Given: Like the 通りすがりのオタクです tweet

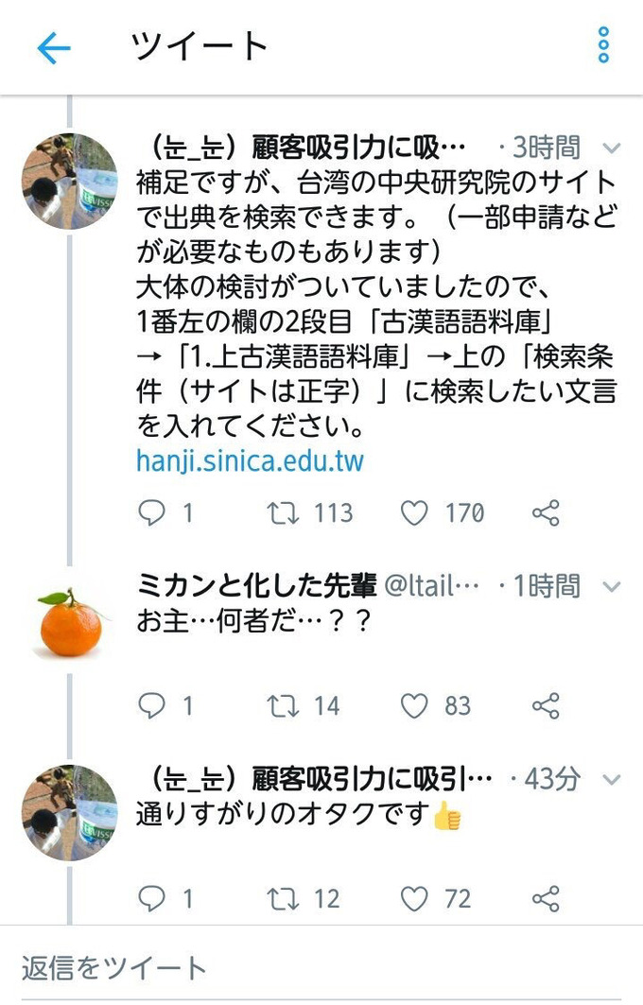Looking at the screenshot, I should (x=413, y=898).
